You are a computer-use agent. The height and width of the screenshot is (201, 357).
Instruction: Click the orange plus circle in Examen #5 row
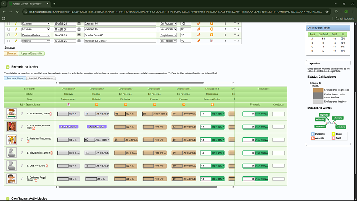pyautogui.click(x=211, y=29)
